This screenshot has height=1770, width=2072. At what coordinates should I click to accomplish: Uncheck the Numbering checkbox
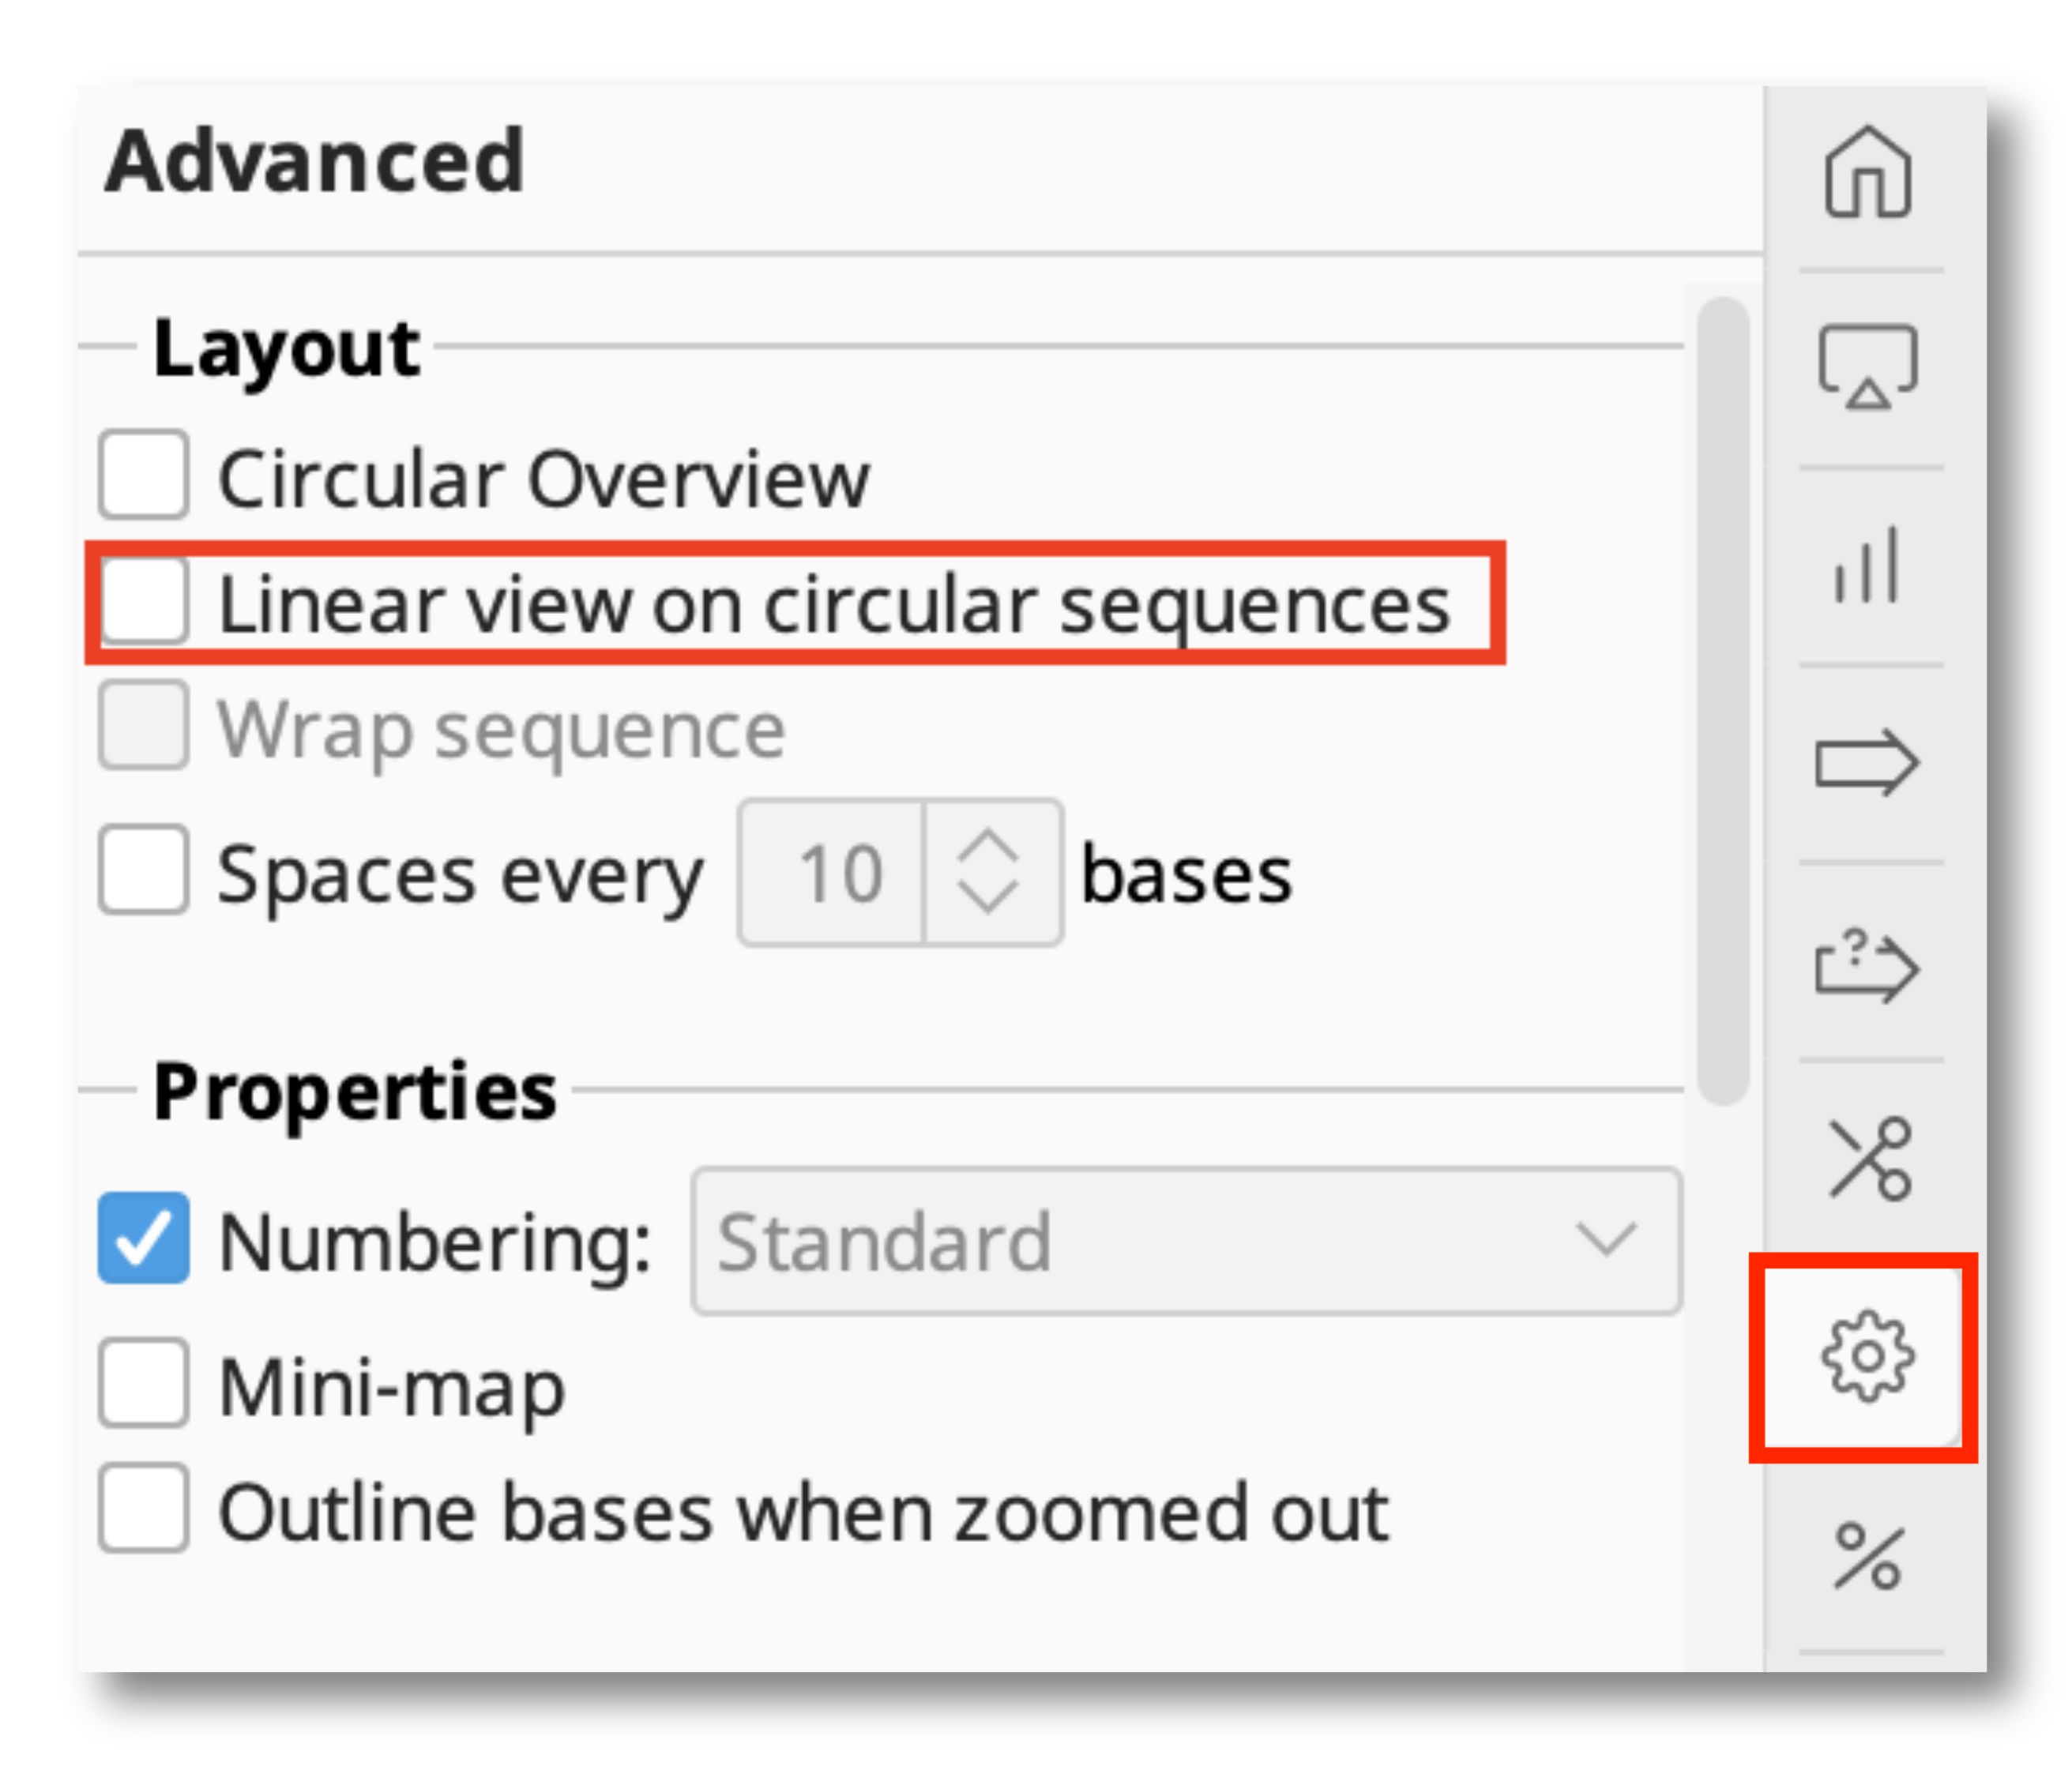(x=142, y=1240)
